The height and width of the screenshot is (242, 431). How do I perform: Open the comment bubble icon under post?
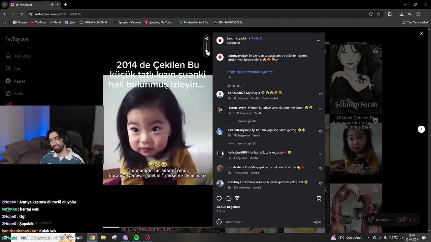(x=228, y=199)
